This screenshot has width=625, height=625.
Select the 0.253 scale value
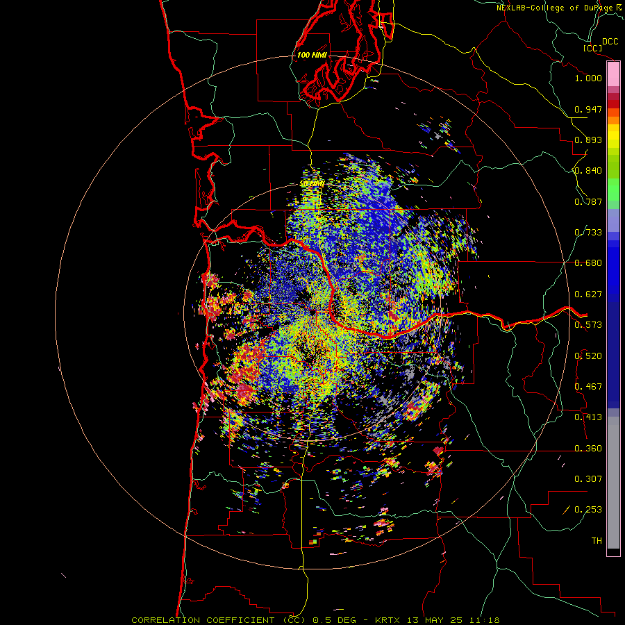[x=588, y=510]
